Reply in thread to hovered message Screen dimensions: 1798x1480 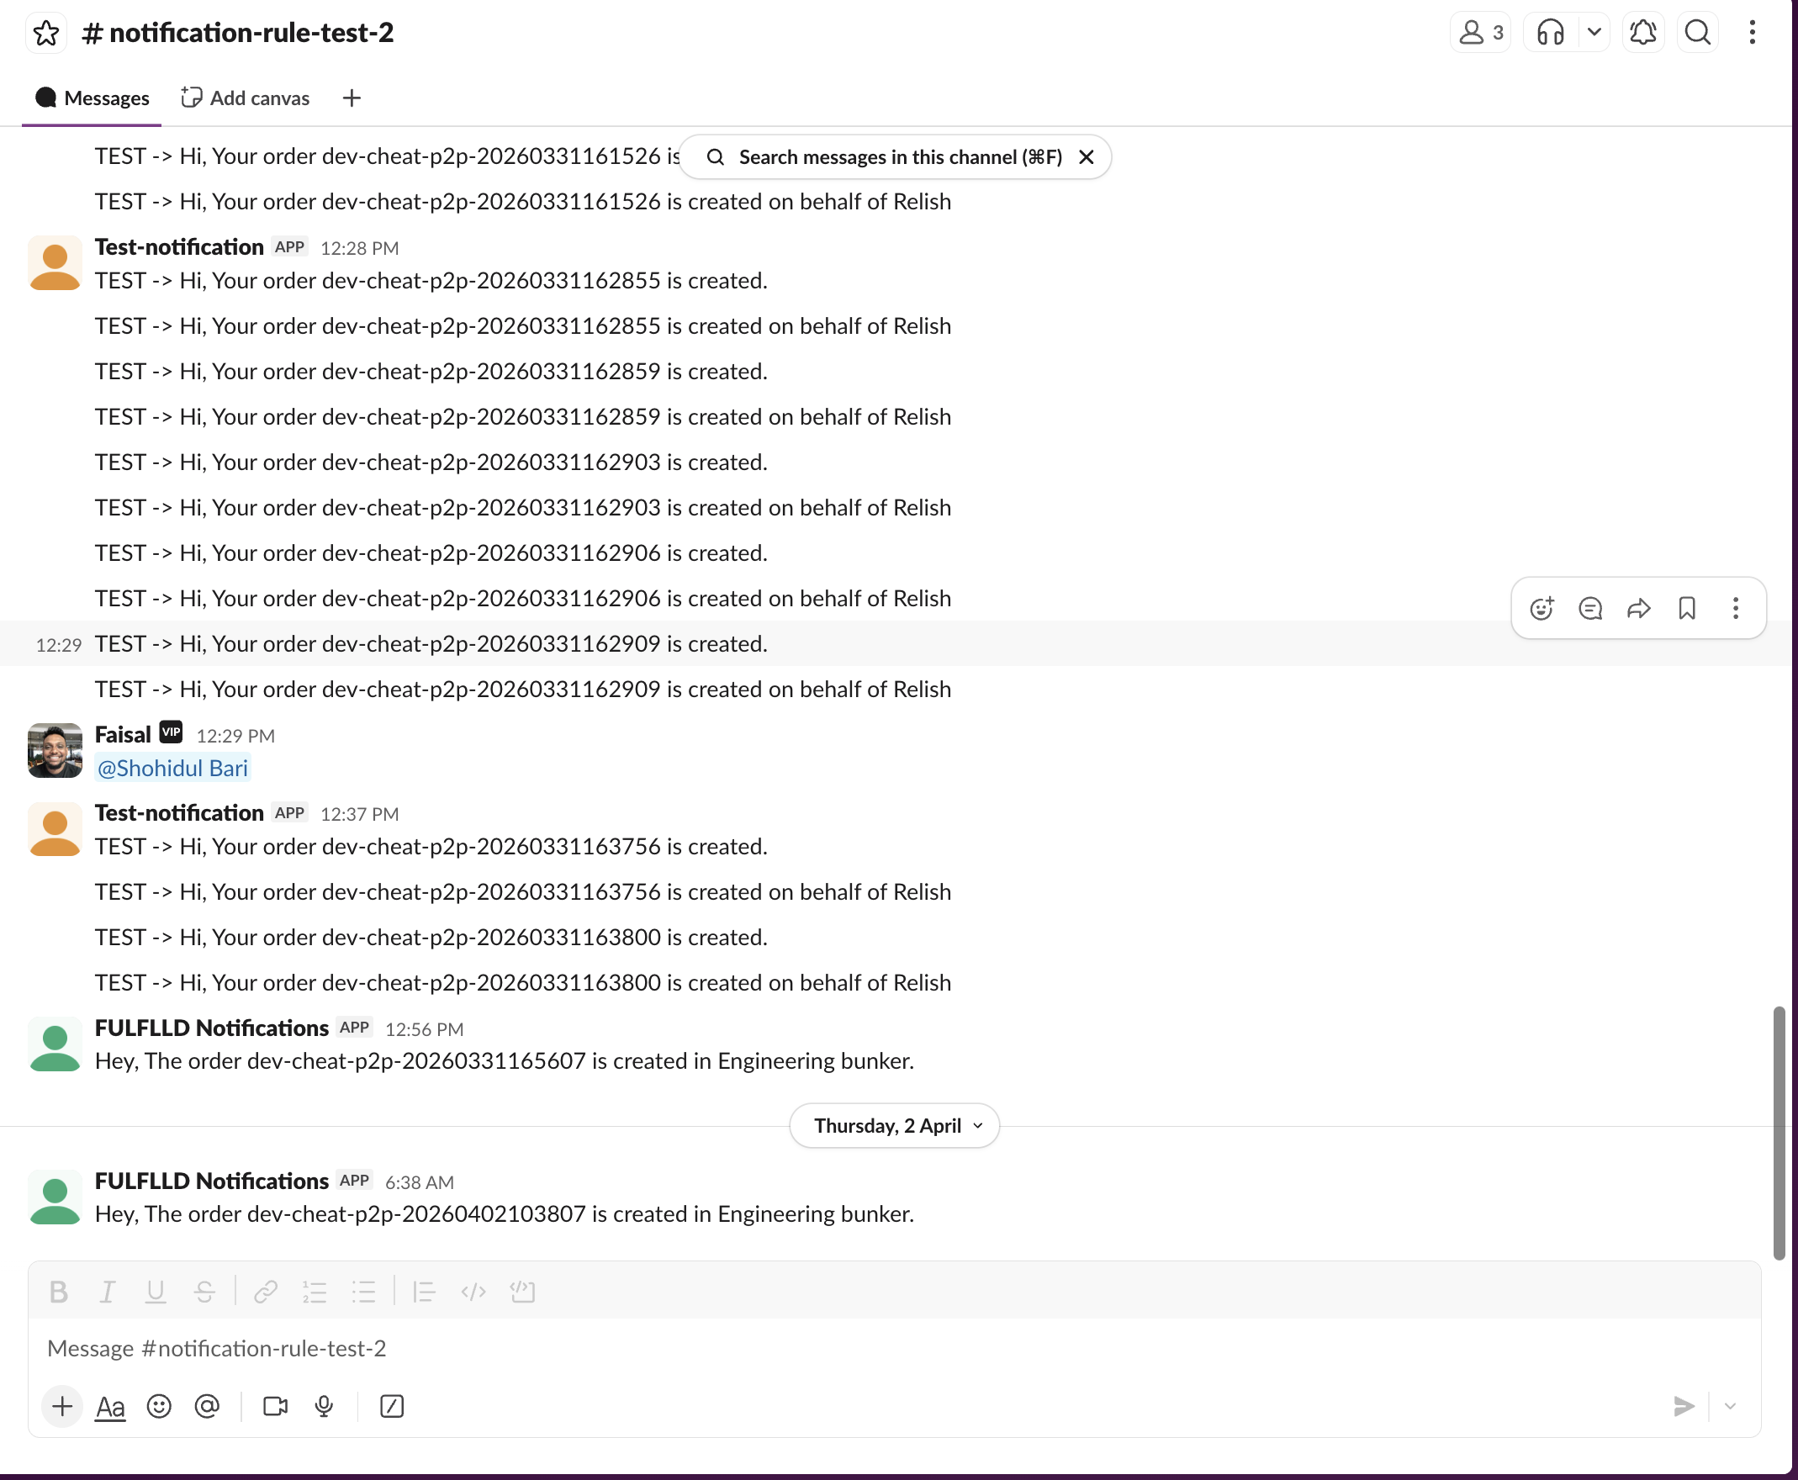tap(1590, 608)
